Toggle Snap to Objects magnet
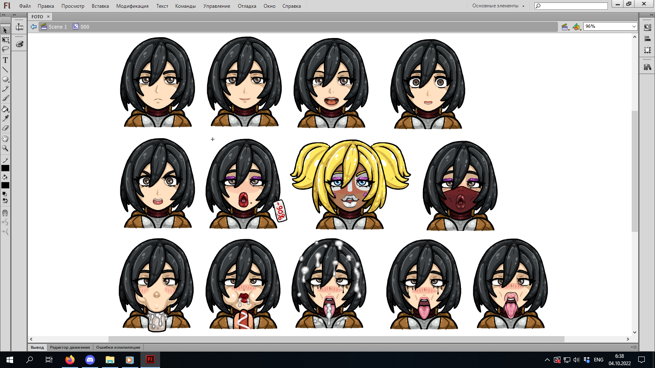655x368 pixels. click(x=5, y=213)
